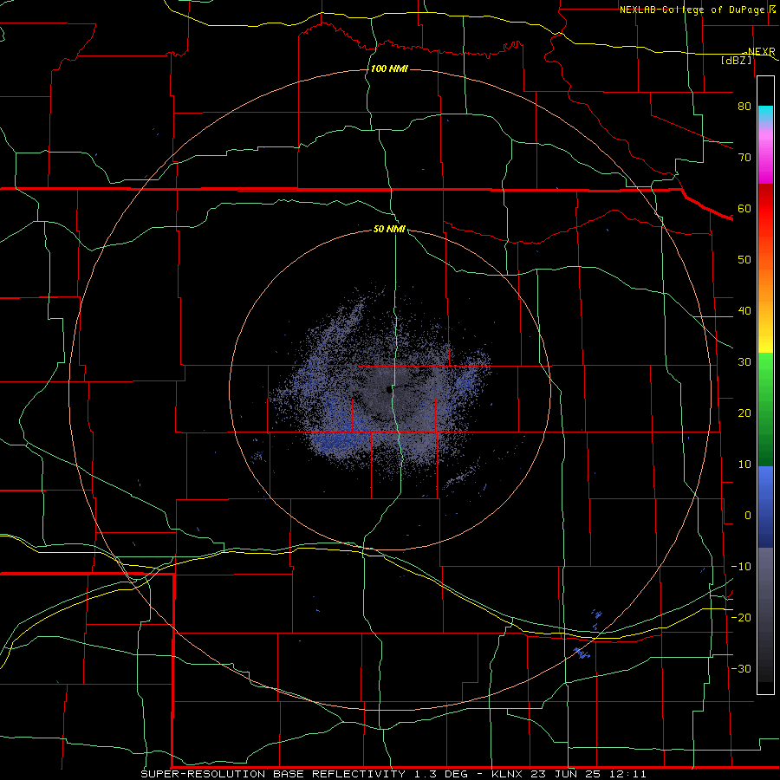The width and height of the screenshot is (780, 780).
Task: Click the -30 value on the dBZ scale
Action: (x=741, y=668)
